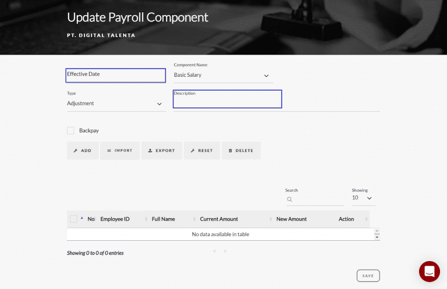
Task: Open the red chat support widget
Action: [429, 272]
